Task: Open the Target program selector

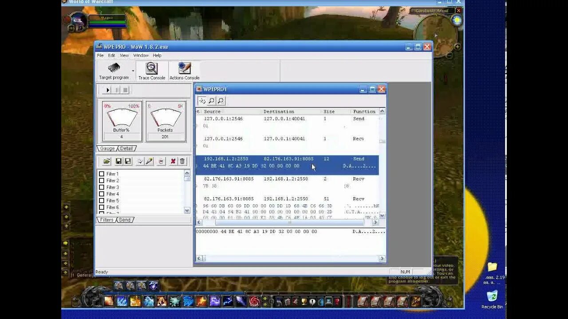Action: (114, 71)
